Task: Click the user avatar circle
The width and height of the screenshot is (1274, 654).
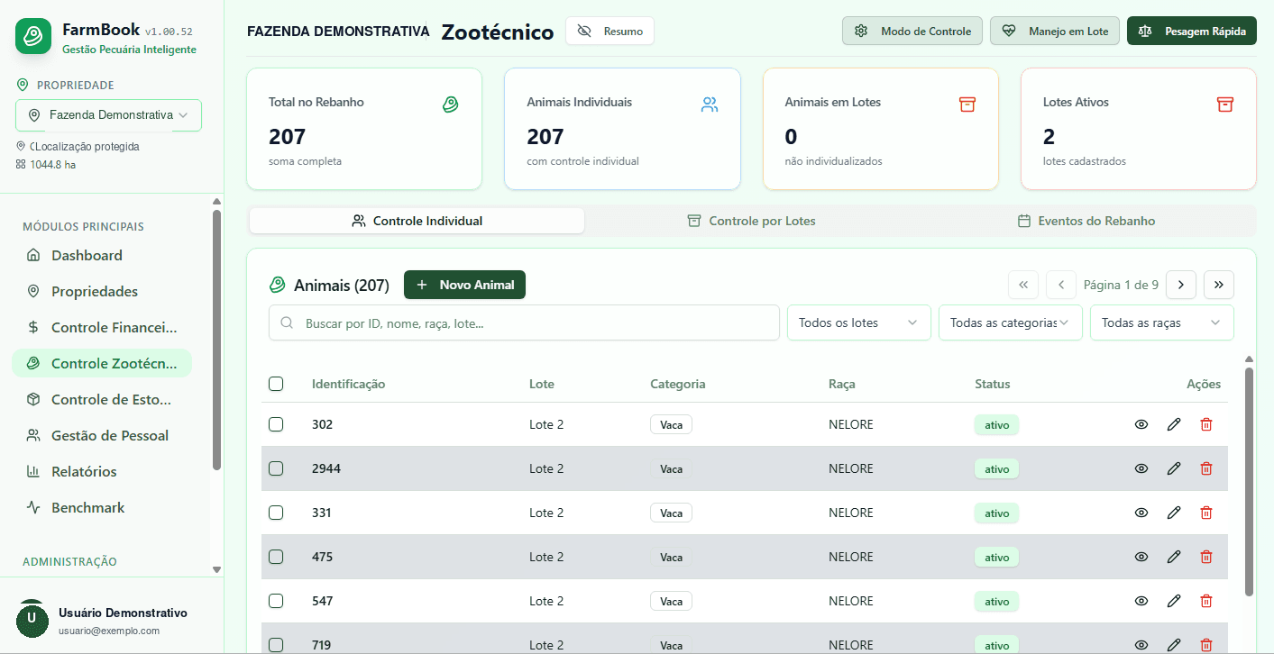Action: (32, 619)
